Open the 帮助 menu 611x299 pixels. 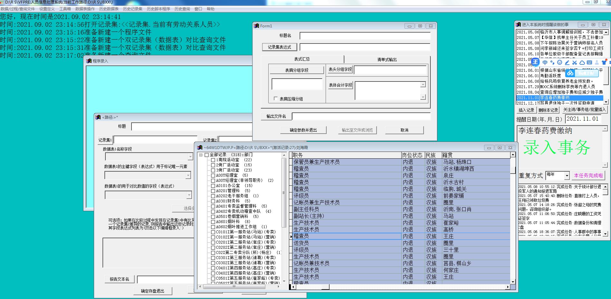point(210,9)
